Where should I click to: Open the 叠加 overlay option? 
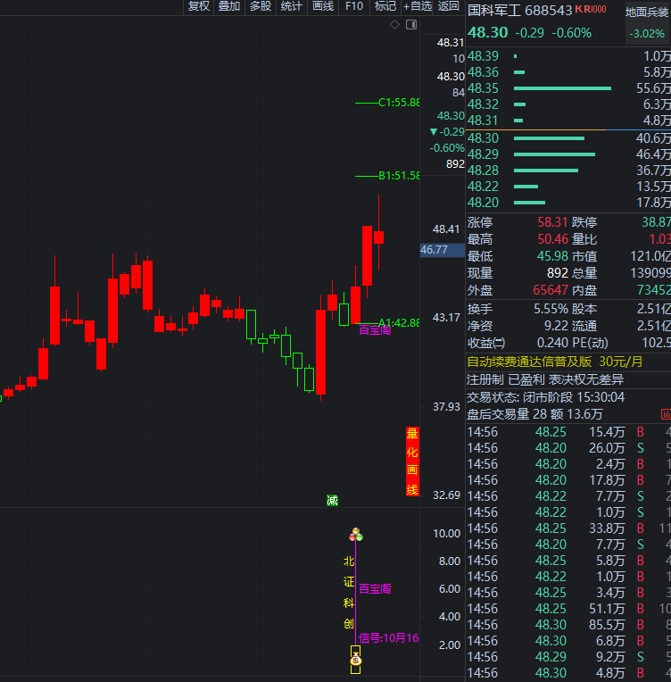click(x=229, y=6)
